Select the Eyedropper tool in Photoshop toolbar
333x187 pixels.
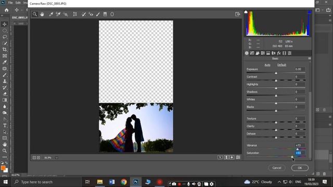pyautogui.click(x=5, y=62)
